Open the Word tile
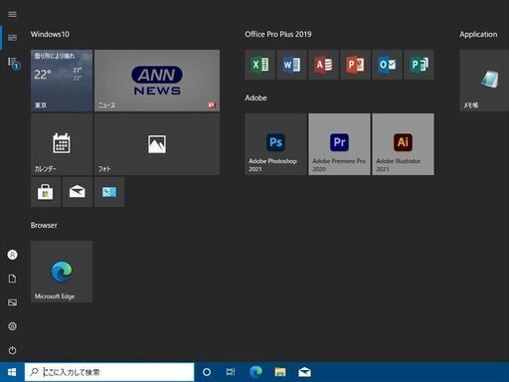 291,65
